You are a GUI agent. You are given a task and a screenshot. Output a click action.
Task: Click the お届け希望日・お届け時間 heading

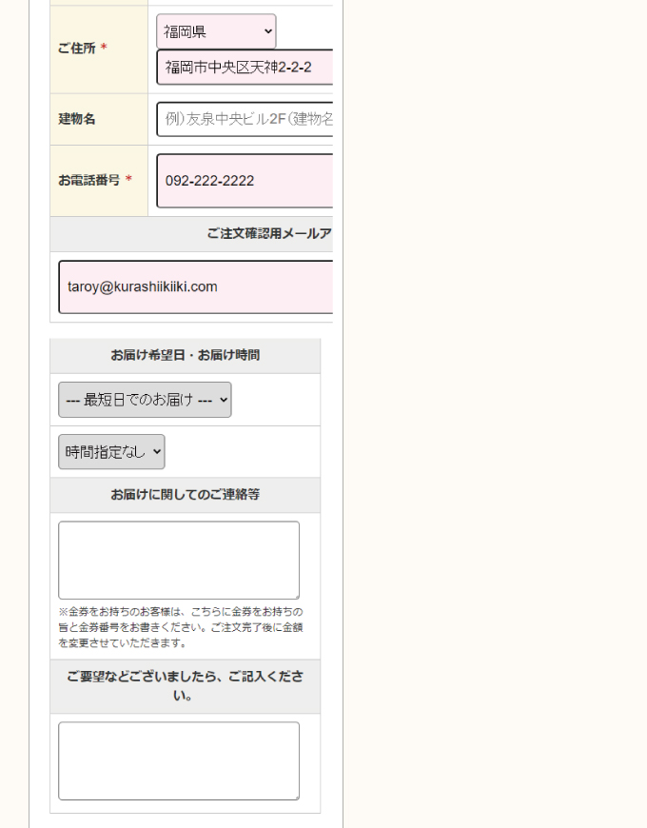coord(186,355)
